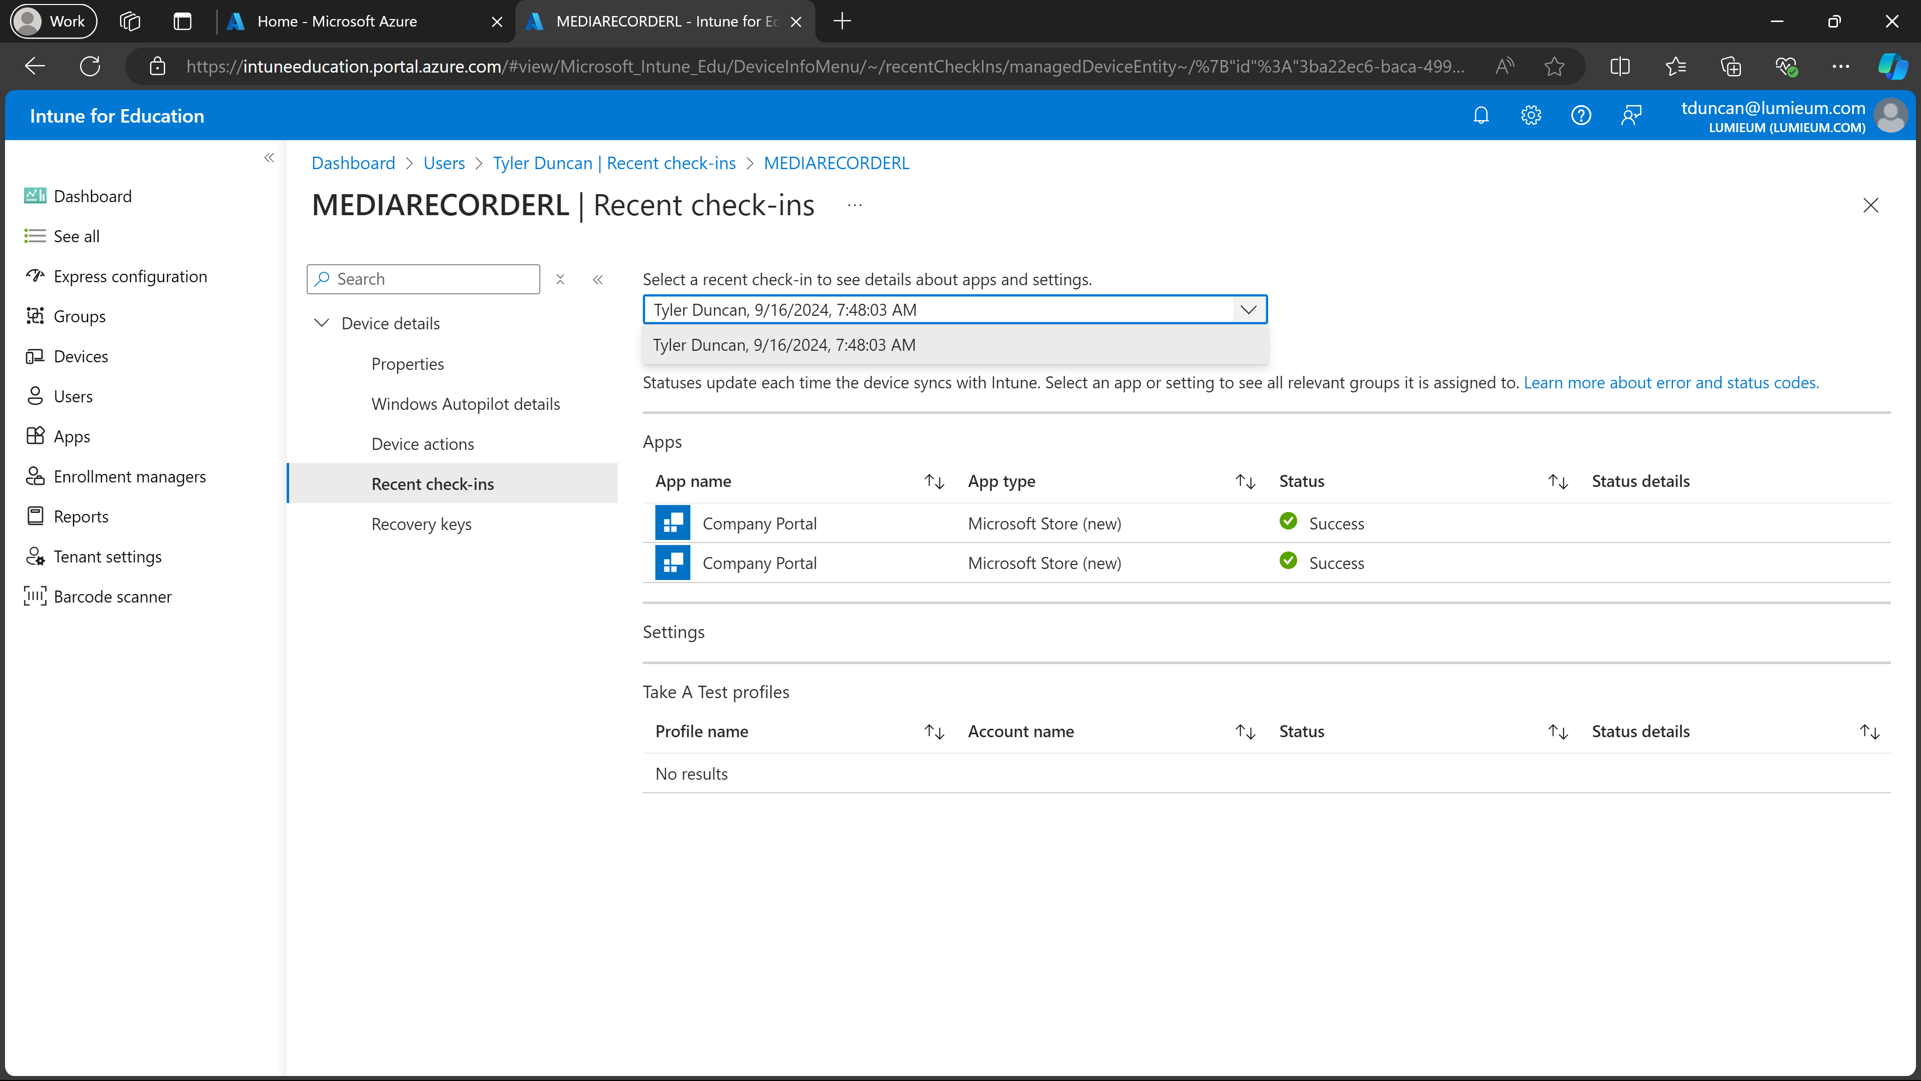The height and width of the screenshot is (1081, 1921).
Task: Click the Intune for Education title
Action: tap(117, 116)
